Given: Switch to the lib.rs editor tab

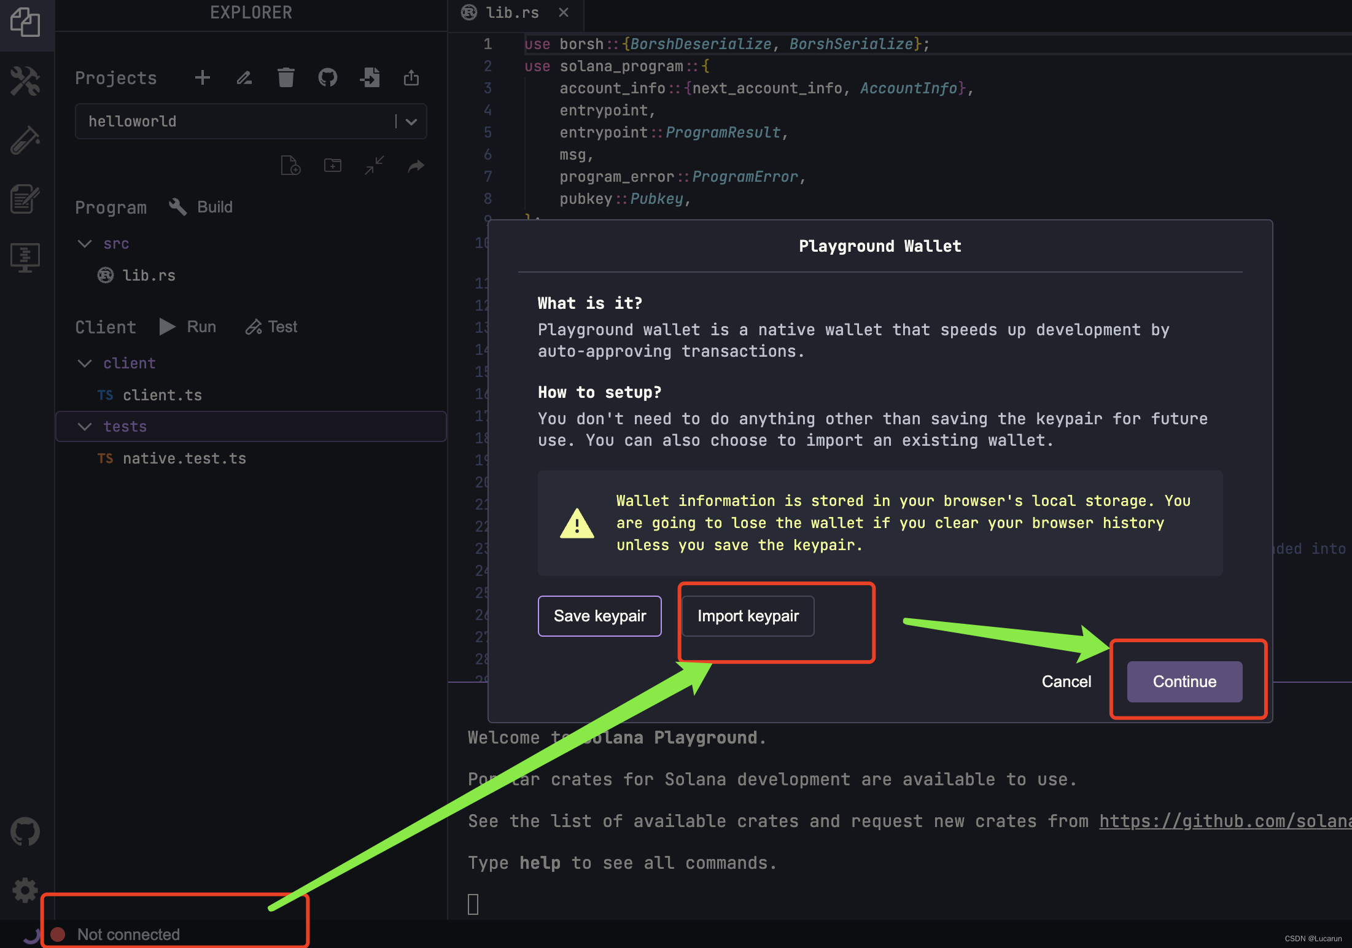Looking at the screenshot, I should (x=511, y=12).
